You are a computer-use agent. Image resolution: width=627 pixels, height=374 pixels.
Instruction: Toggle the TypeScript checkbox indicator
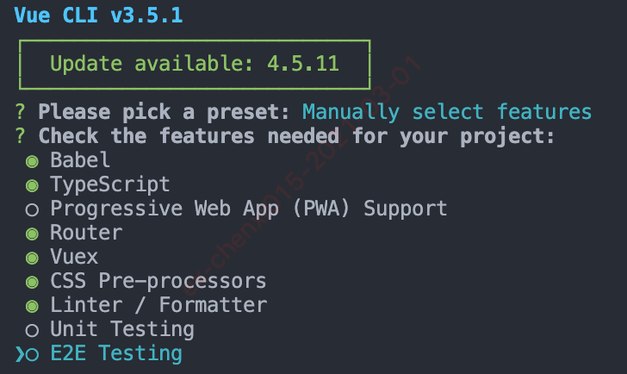tap(32, 185)
